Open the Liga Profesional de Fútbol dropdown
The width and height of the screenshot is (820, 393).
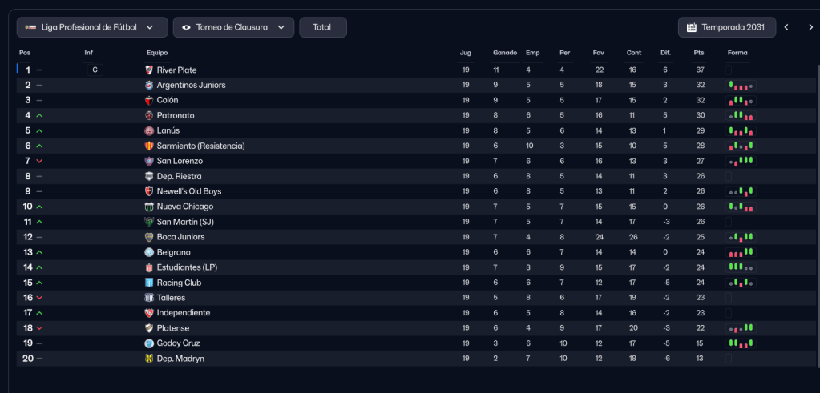click(92, 27)
